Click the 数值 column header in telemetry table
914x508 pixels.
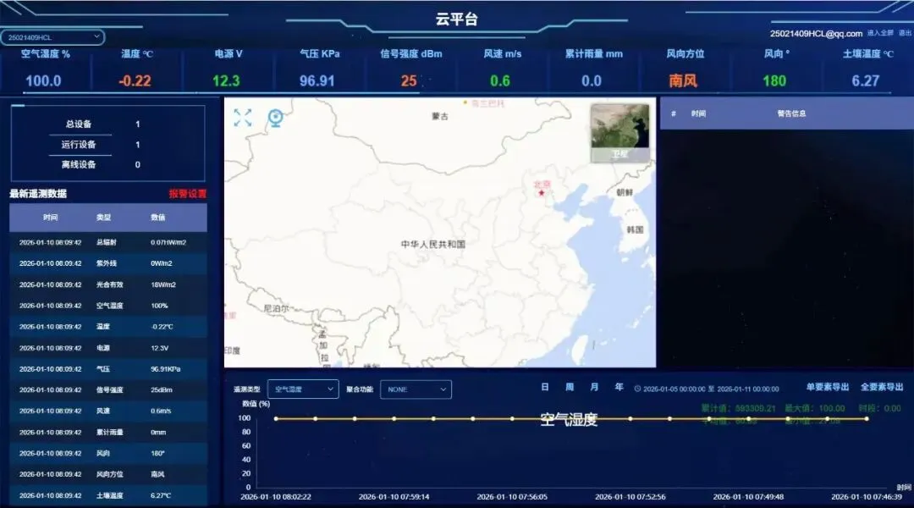point(157,217)
